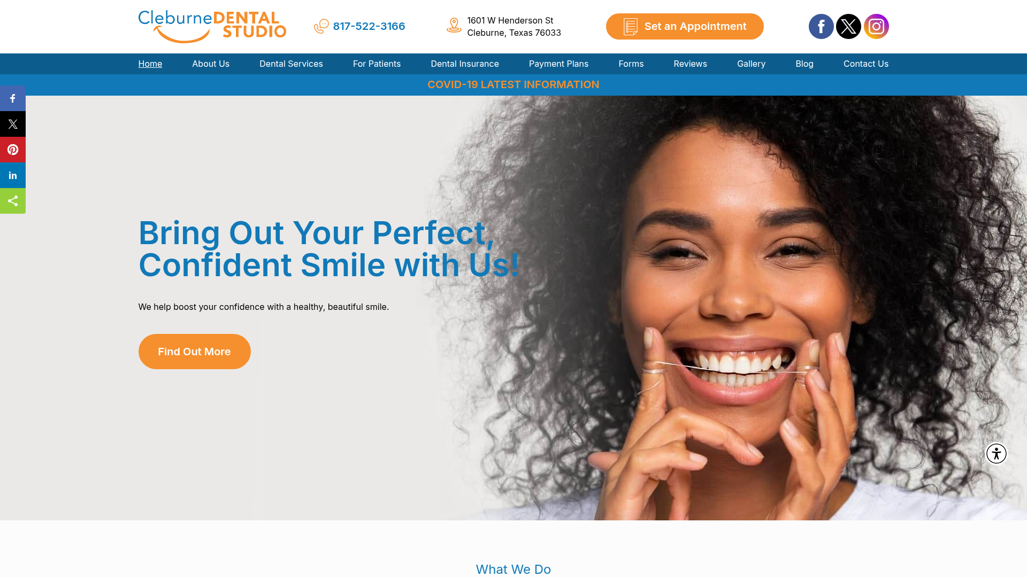
Task: Click the Cleburne Dental Studio logo
Action: (212, 26)
